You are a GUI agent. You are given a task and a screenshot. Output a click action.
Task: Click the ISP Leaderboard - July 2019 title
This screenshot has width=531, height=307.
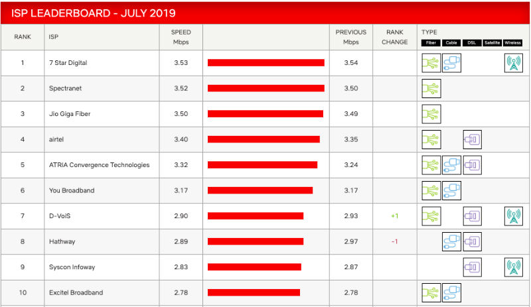click(94, 13)
